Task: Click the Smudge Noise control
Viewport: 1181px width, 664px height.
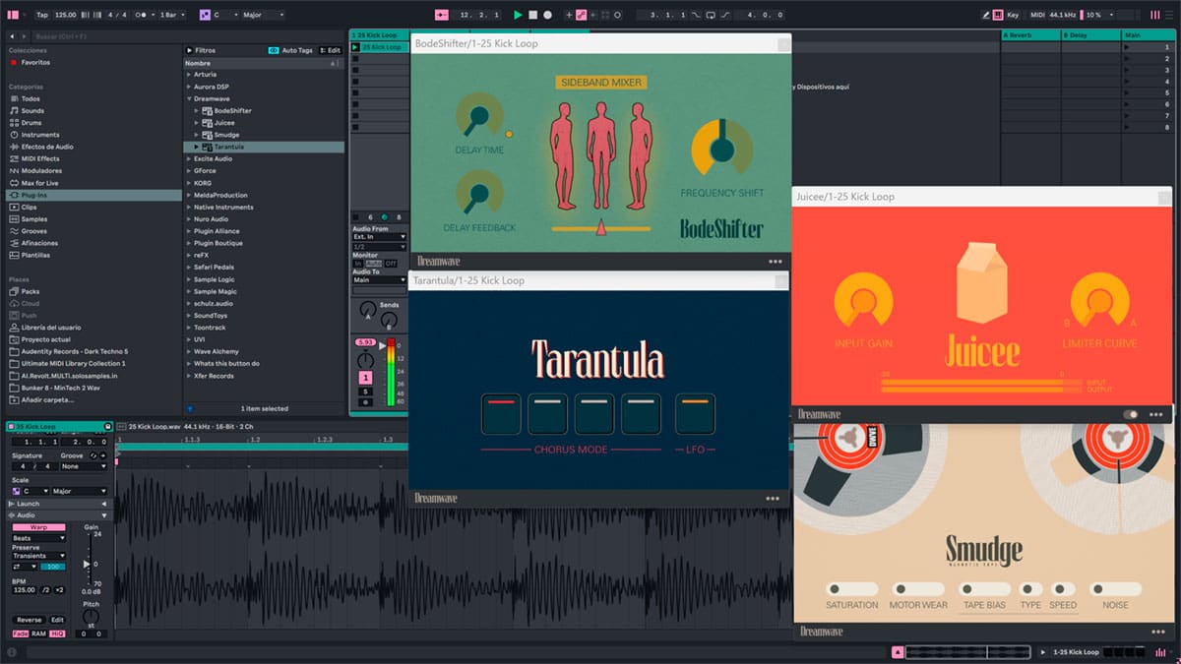Action: (1116, 589)
